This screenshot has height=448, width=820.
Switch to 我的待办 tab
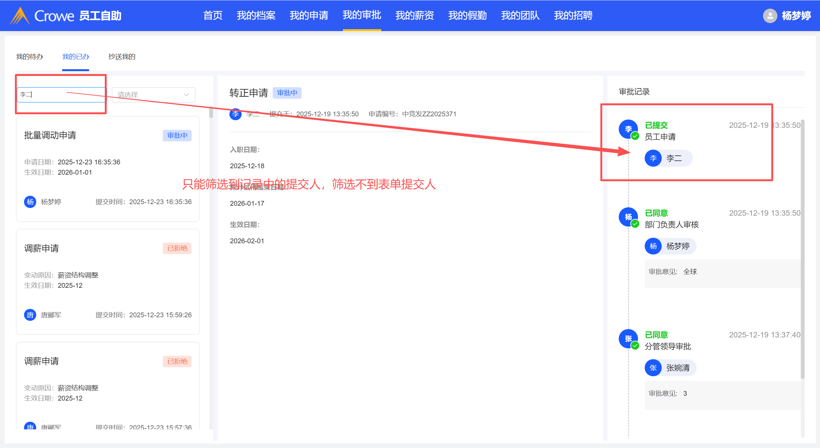click(x=29, y=57)
